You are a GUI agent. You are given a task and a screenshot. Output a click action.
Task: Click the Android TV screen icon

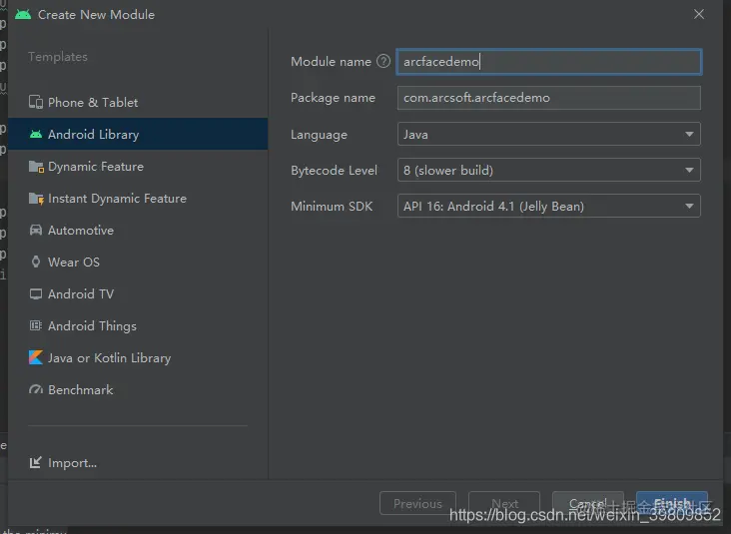(36, 294)
